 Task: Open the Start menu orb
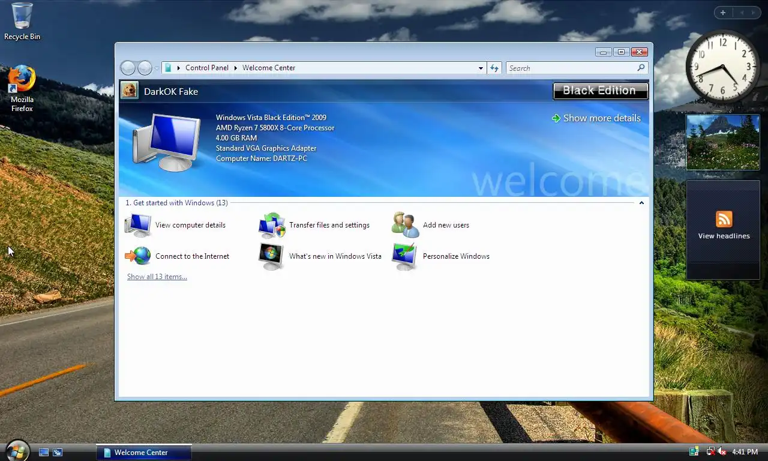tap(16, 451)
